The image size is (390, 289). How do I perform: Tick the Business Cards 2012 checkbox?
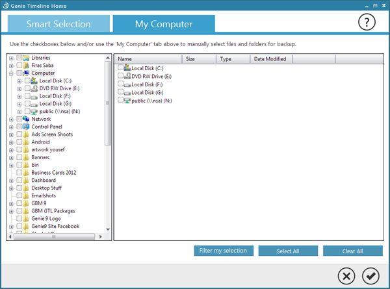[x=19, y=173]
